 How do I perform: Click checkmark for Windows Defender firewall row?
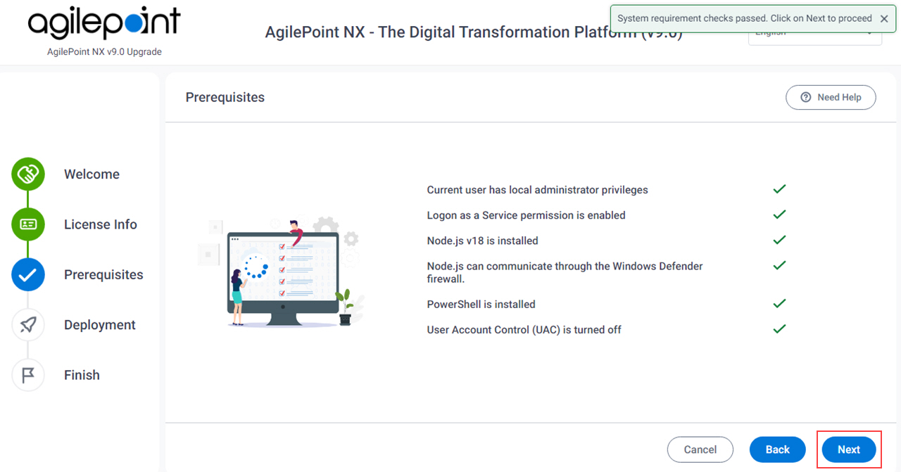779,265
